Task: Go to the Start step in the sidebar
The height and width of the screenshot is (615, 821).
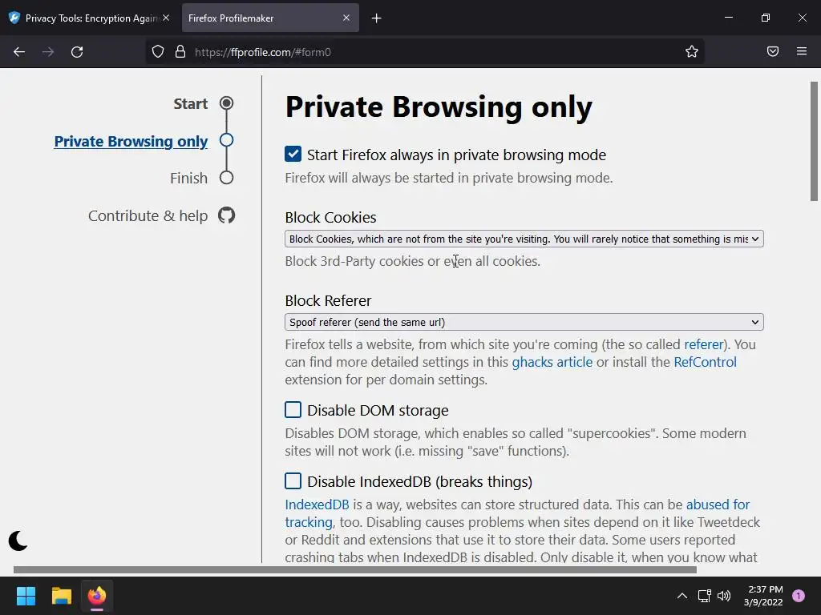Action: 191,103
